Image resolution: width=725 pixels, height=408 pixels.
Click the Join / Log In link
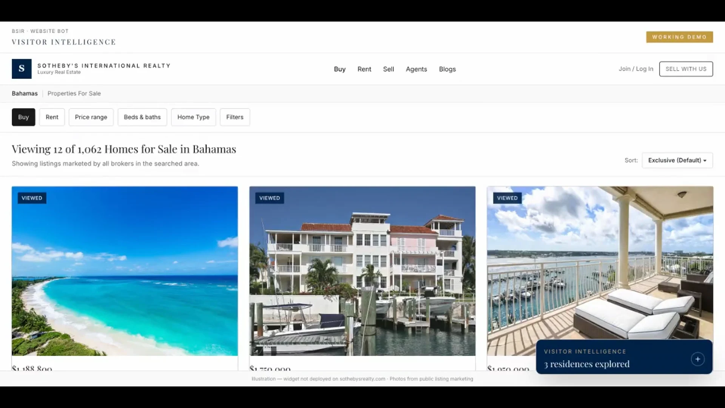[636, 69]
